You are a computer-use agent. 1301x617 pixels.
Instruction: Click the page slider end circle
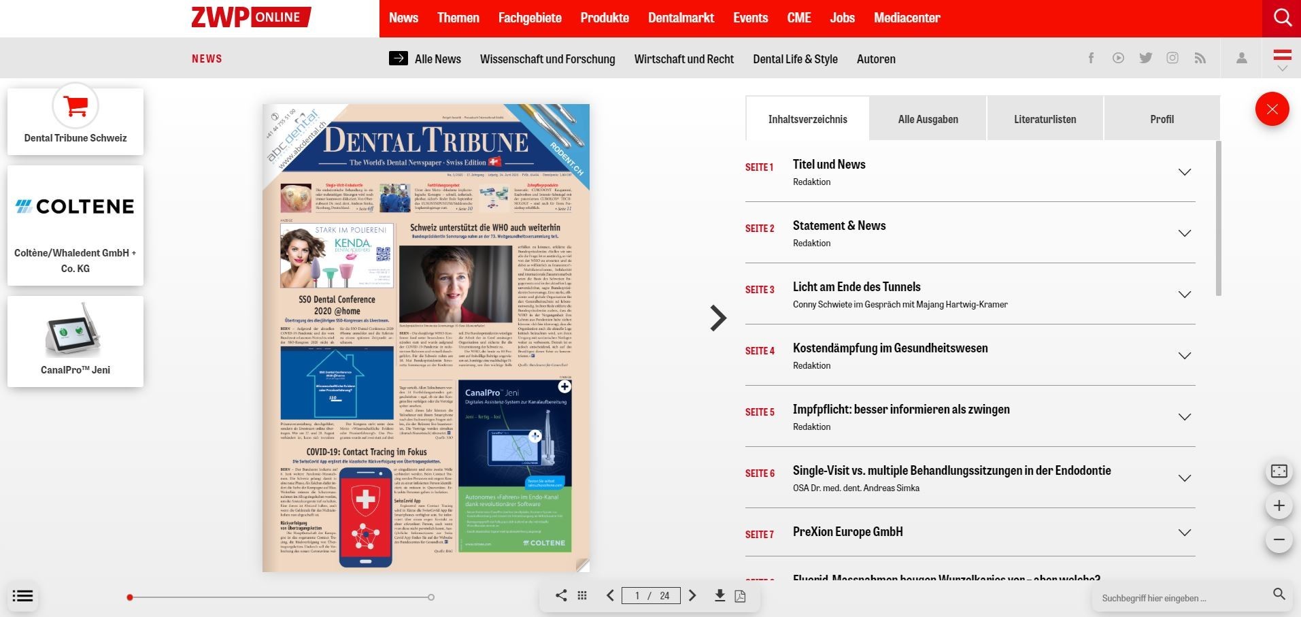[x=431, y=597]
